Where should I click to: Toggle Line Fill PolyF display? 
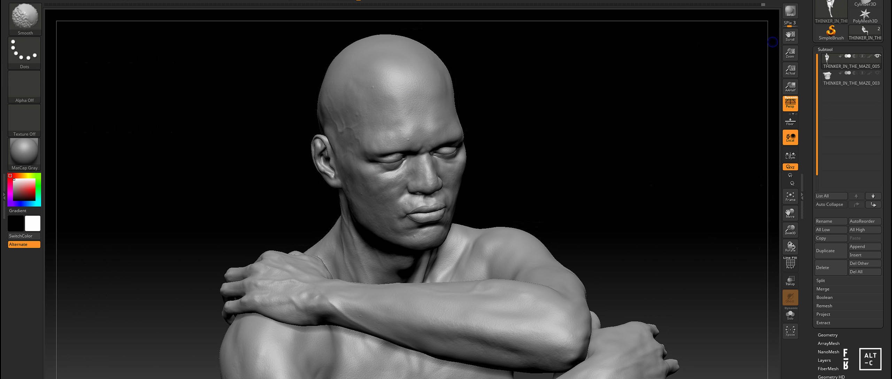coord(790,263)
